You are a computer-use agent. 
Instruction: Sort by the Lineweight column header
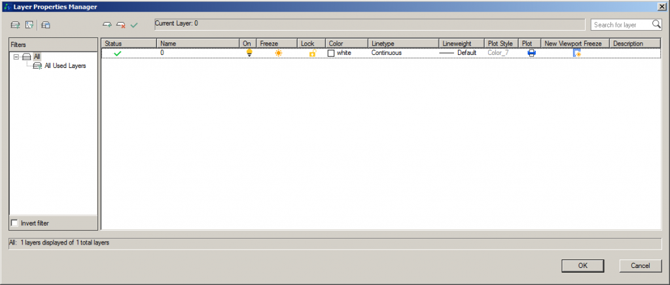(x=462, y=44)
